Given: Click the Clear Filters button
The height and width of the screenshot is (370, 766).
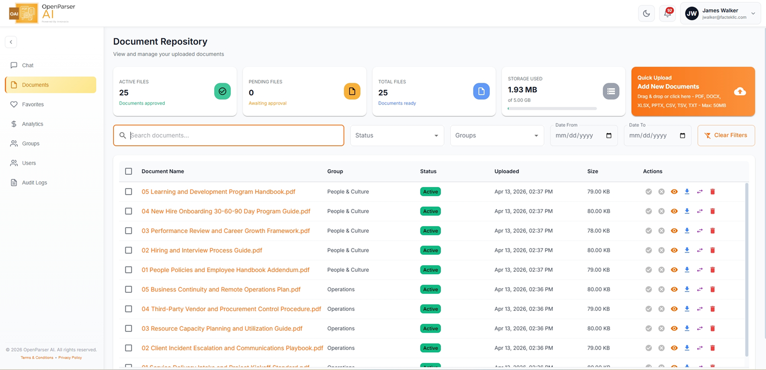Looking at the screenshot, I should pos(726,135).
